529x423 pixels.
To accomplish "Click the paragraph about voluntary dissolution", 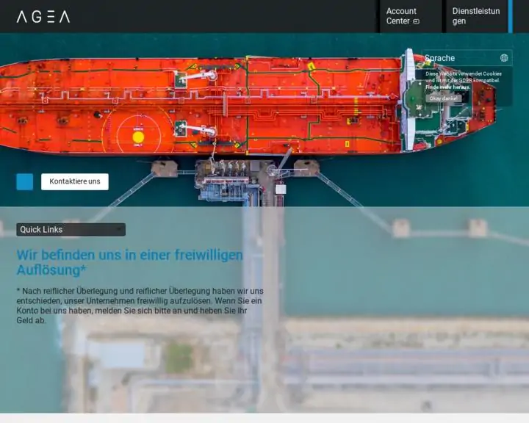I will [x=140, y=305].
